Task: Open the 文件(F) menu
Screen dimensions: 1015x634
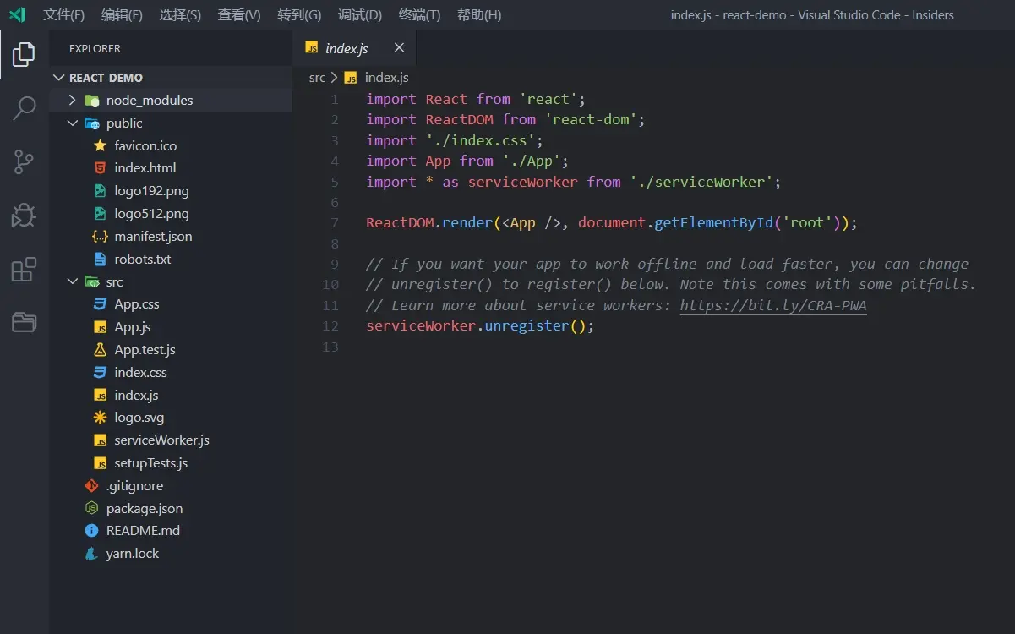Action: pyautogui.click(x=64, y=14)
